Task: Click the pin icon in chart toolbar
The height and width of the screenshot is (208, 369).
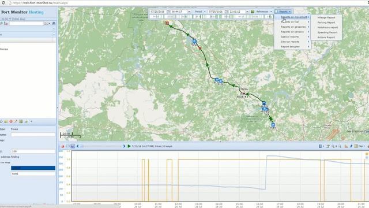Action: coord(351,146)
